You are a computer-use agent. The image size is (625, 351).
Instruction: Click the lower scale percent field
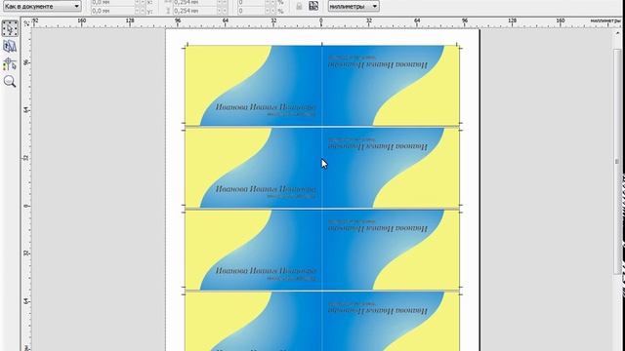click(x=251, y=11)
